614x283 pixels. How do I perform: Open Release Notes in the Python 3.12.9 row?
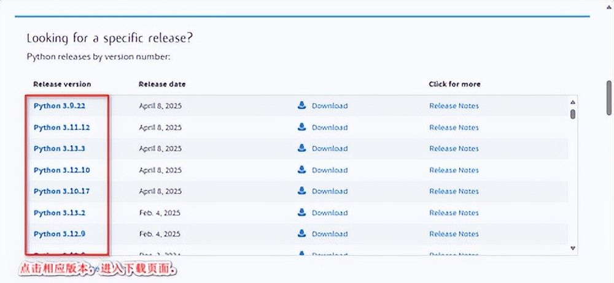coord(454,234)
